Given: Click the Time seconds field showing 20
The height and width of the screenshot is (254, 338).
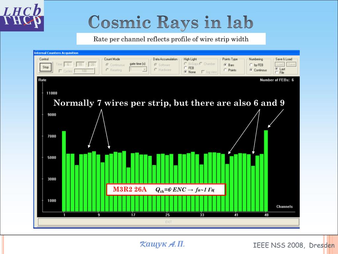Looking at the screenshot, I should 92,64.
